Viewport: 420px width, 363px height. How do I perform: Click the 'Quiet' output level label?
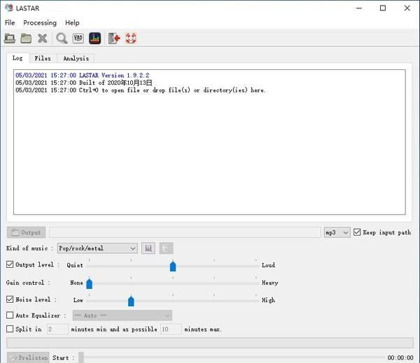click(75, 265)
